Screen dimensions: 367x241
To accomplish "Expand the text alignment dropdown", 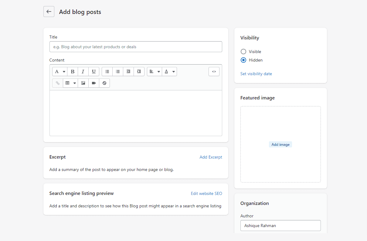I will (155, 72).
